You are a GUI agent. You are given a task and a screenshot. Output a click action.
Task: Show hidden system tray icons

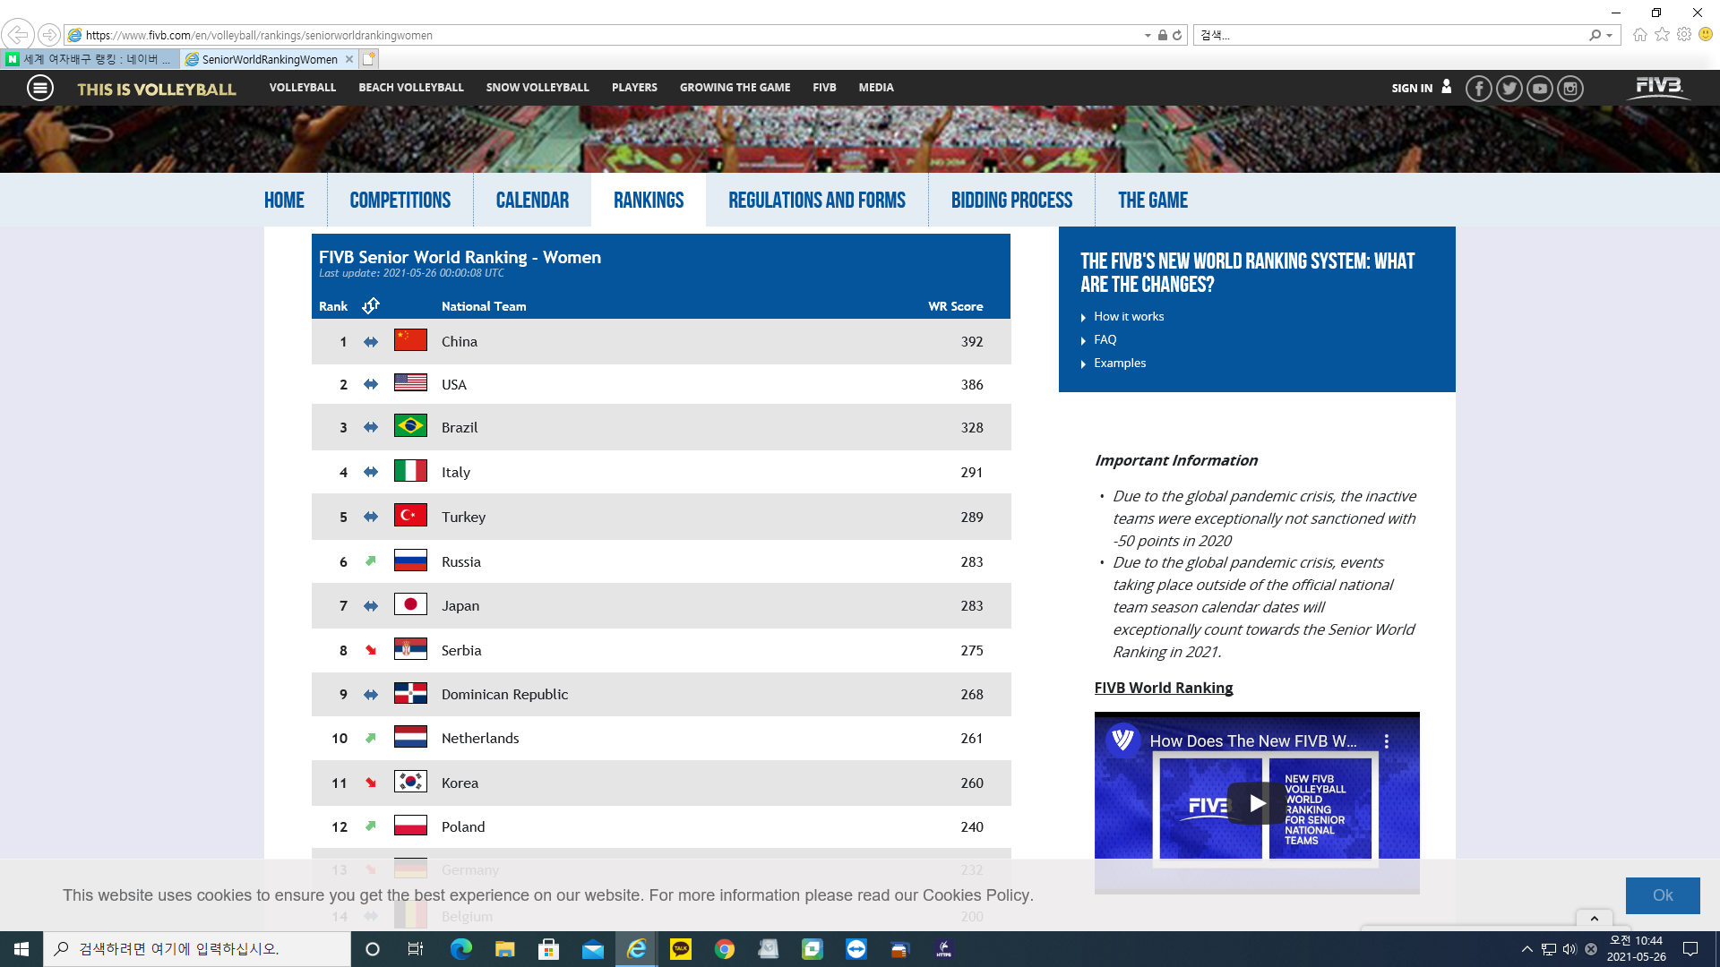(x=1526, y=949)
